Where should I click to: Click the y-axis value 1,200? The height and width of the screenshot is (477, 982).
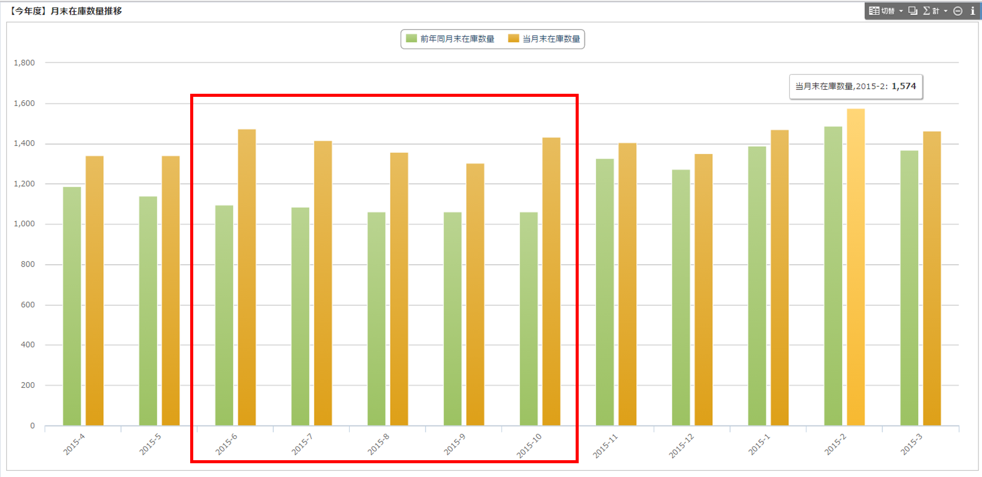click(x=24, y=183)
